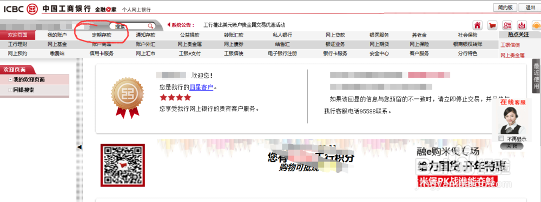Open the 四星客户 link
The width and height of the screenshot is (541, 202).
click(x=201, y=86)
